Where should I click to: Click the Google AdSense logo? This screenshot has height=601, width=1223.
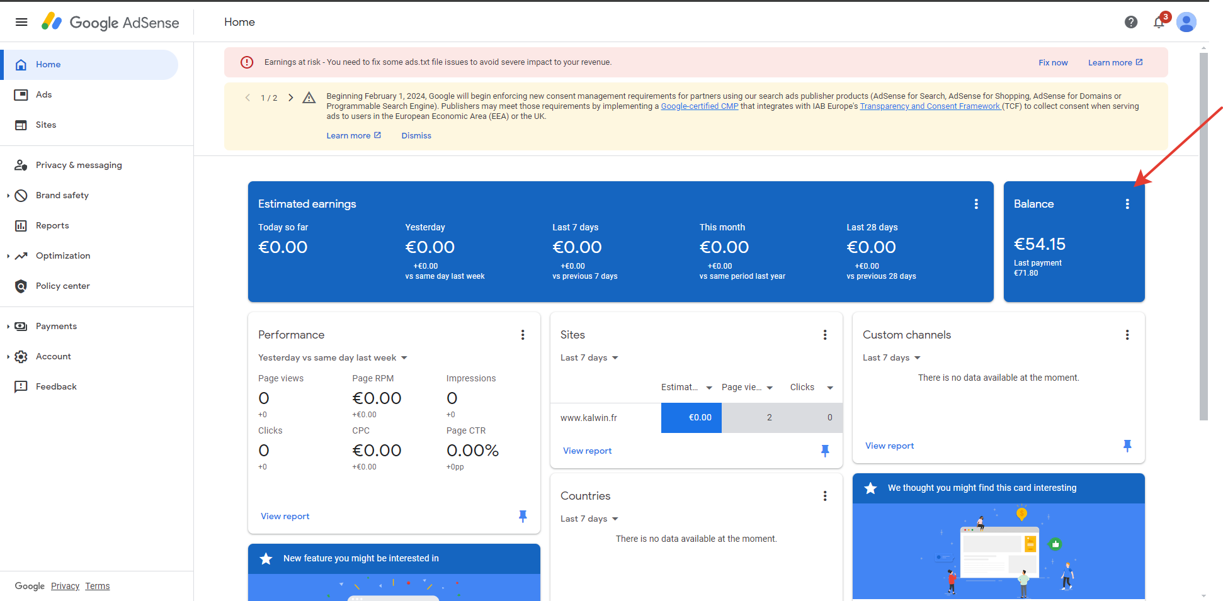[x=110, y=22]
